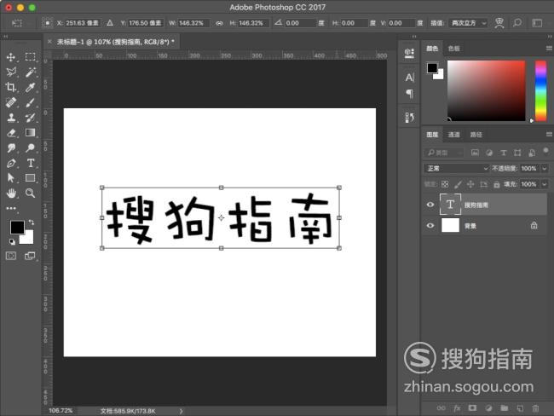Screen dimensions: 554x416
Task: Switch to the 色板 Swatches tab
Action: (453, 49)
